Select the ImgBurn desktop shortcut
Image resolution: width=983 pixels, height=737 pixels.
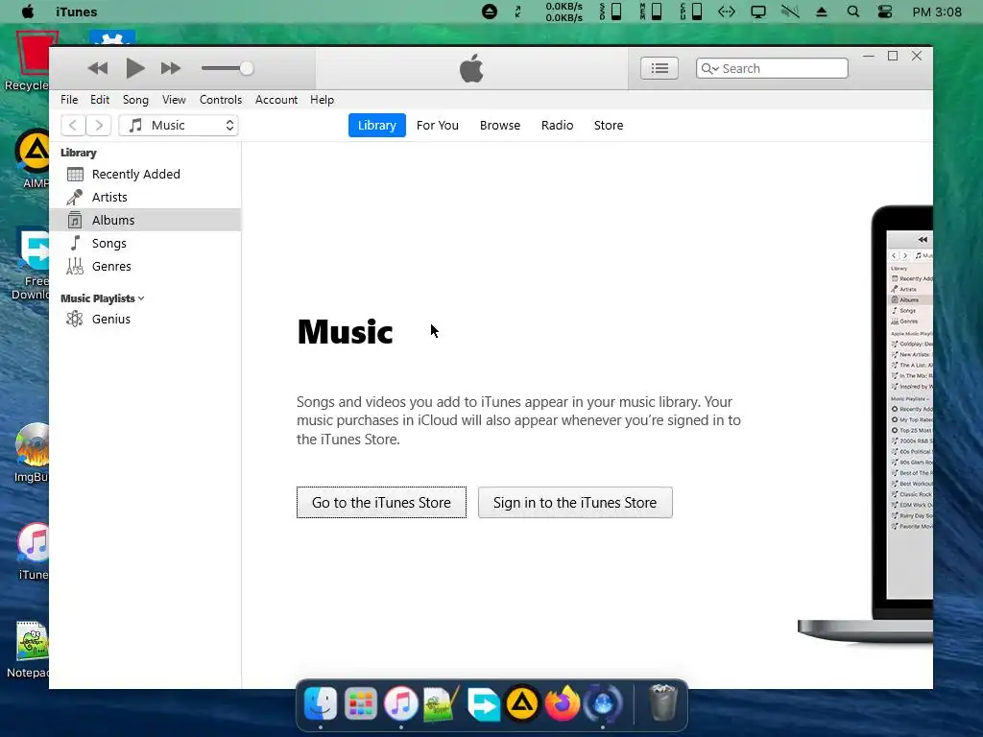(x=32, y=453)
